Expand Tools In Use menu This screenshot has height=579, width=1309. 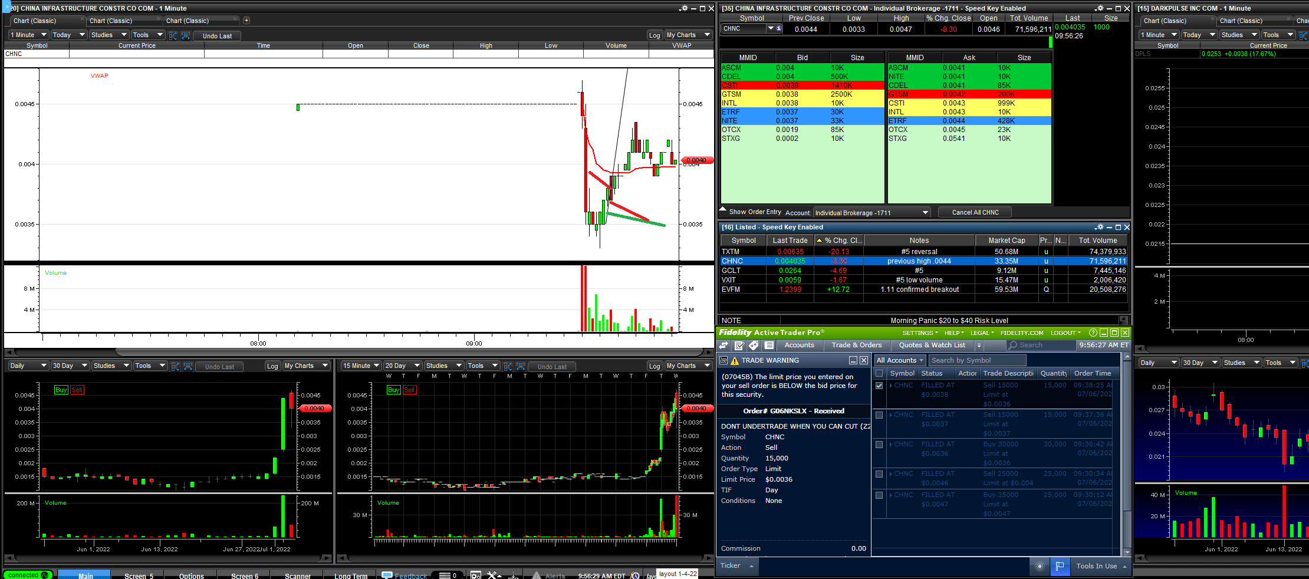click(1101, 566)
